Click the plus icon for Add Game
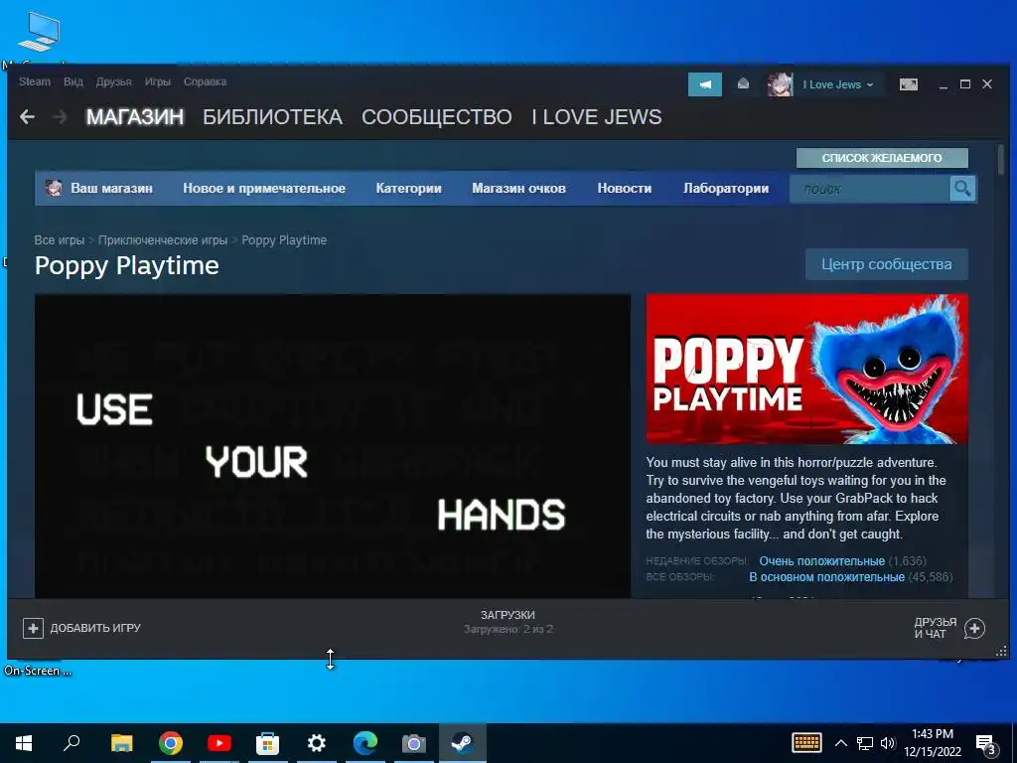Image resolution: width=1017 pixels, height=763 pixels. pos(33,628)
